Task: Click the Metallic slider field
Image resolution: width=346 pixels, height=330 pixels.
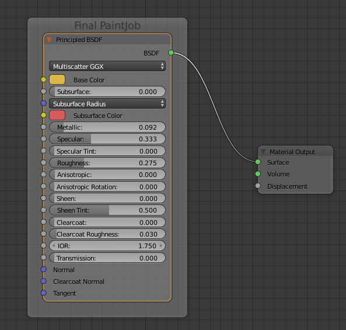Action: point(107,127)
